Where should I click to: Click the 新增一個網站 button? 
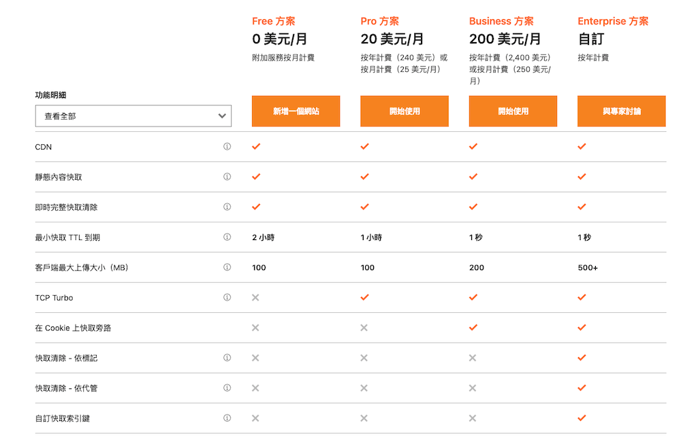(x=296, y=111)
